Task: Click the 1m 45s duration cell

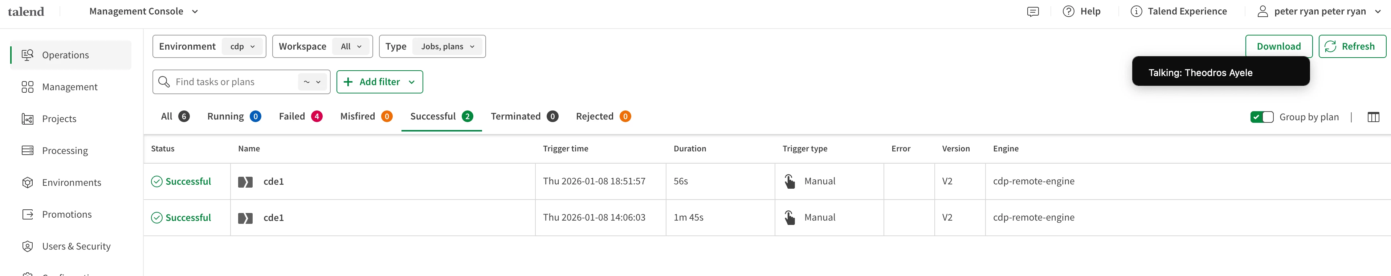Action: coord(689,218)
